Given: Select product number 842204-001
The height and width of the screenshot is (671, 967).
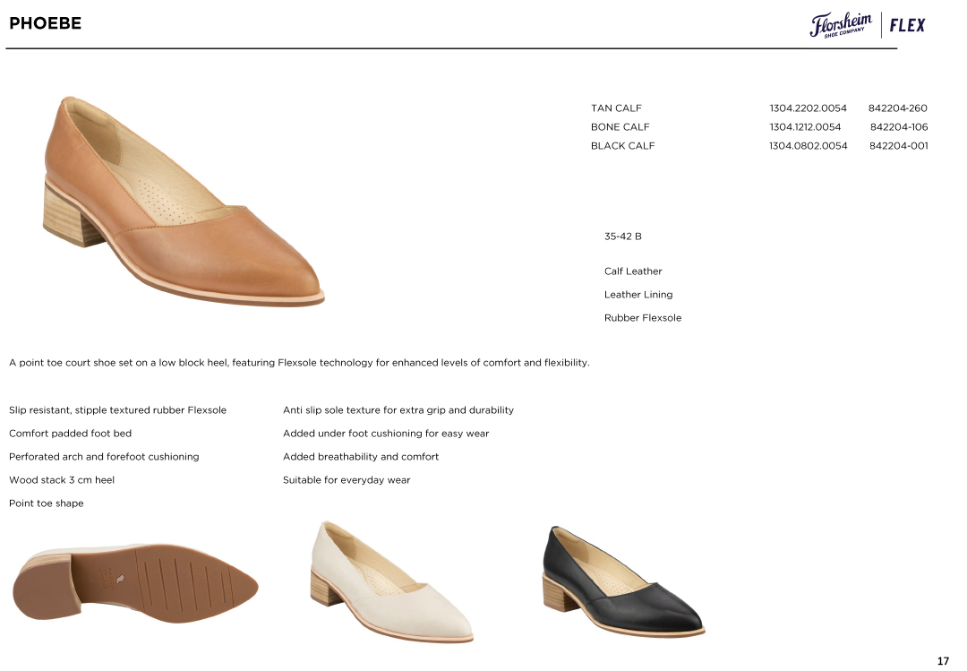Looking at the screenshot, I should pos(898,146).
